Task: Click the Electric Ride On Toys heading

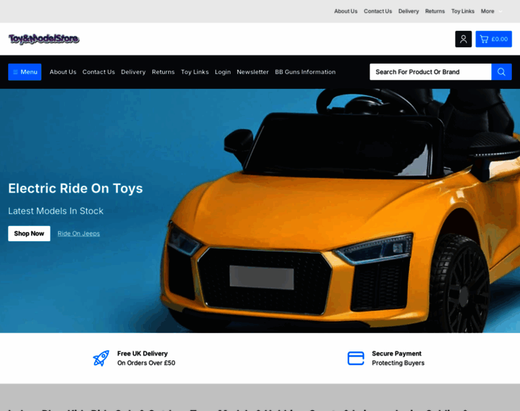Action: coord(75,188)
